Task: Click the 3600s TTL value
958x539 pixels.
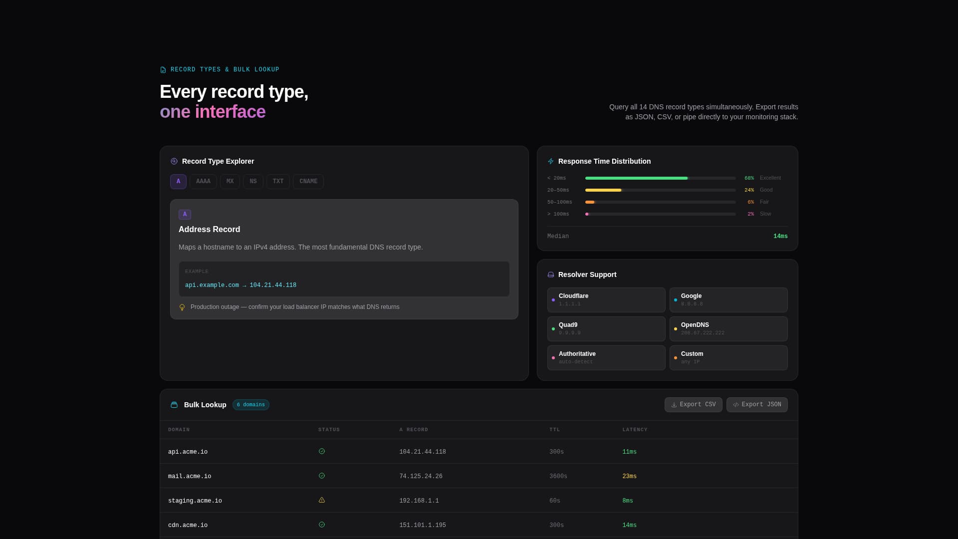Action: (x=558, y=477)
